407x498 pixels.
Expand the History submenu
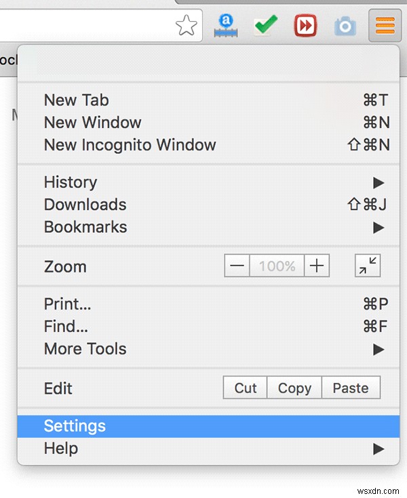point(209,182)
